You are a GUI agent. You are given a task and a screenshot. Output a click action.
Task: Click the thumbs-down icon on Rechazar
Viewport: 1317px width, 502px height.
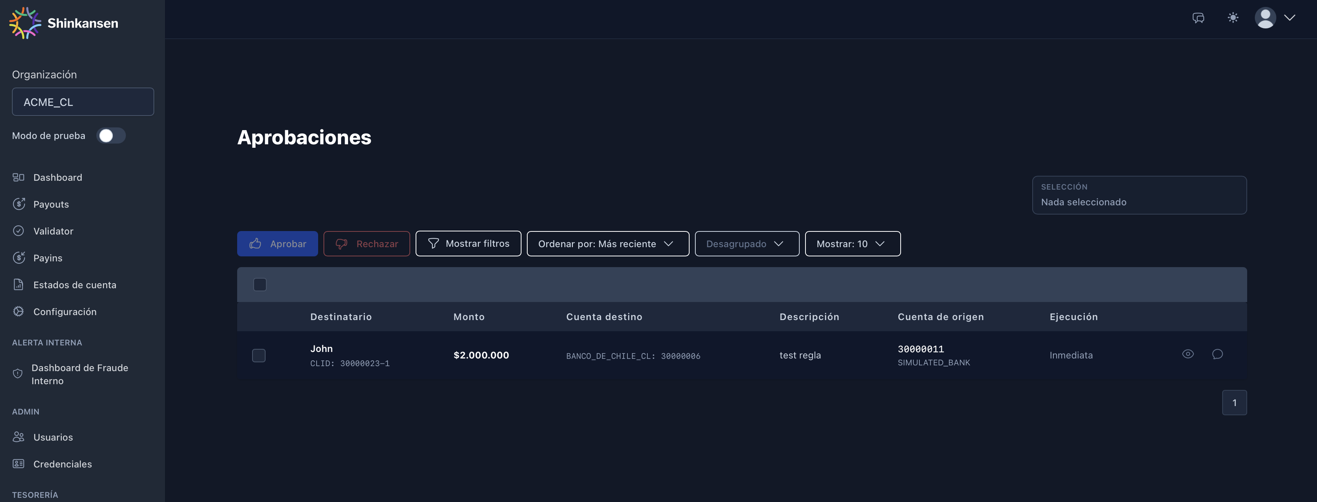[342, 244]
